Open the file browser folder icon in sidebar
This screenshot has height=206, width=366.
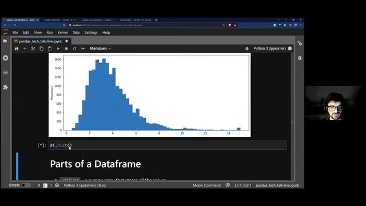tap(5, 41)
